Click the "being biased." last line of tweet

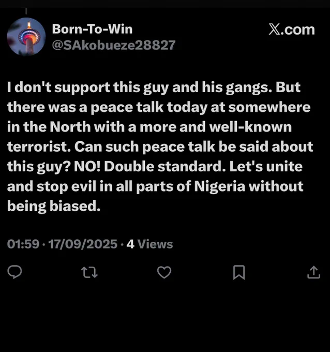coord(54,207)
